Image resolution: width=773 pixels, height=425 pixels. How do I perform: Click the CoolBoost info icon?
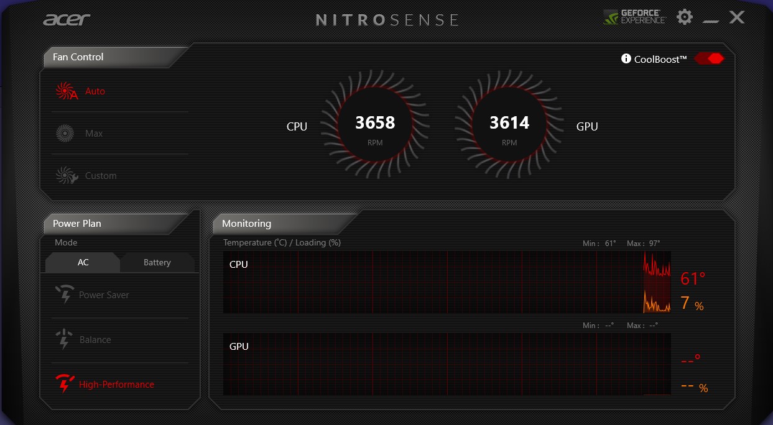626,59
